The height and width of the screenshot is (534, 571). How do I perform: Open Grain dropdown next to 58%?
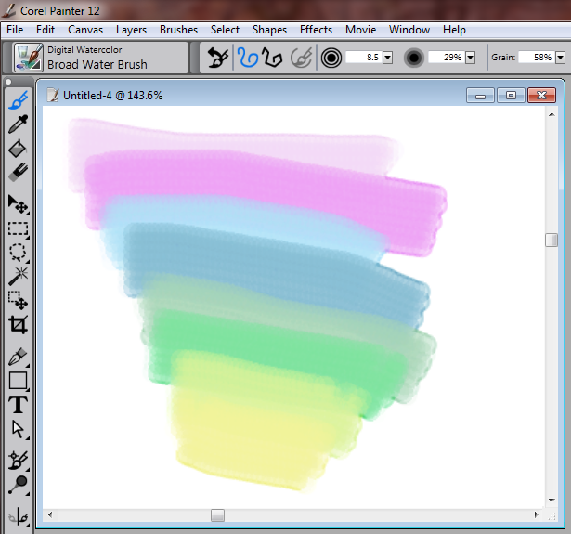pyautogui.click(x=561, y=58)
